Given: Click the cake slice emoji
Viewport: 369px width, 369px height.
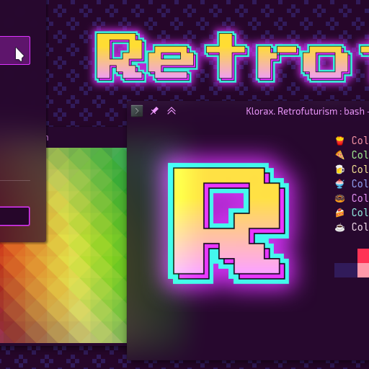Looking at the screenshot, I should pos(339,213).
